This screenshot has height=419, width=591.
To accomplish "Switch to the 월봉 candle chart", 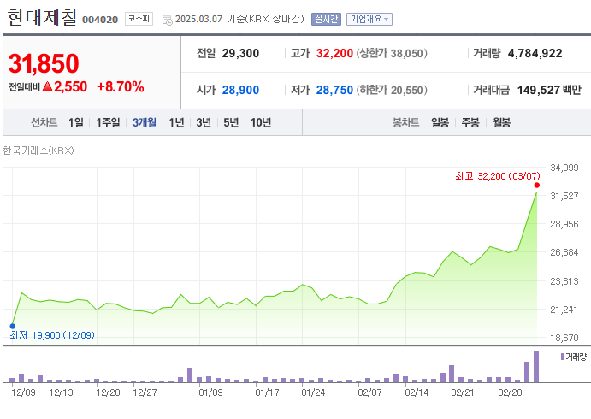I will coord(502,122).
